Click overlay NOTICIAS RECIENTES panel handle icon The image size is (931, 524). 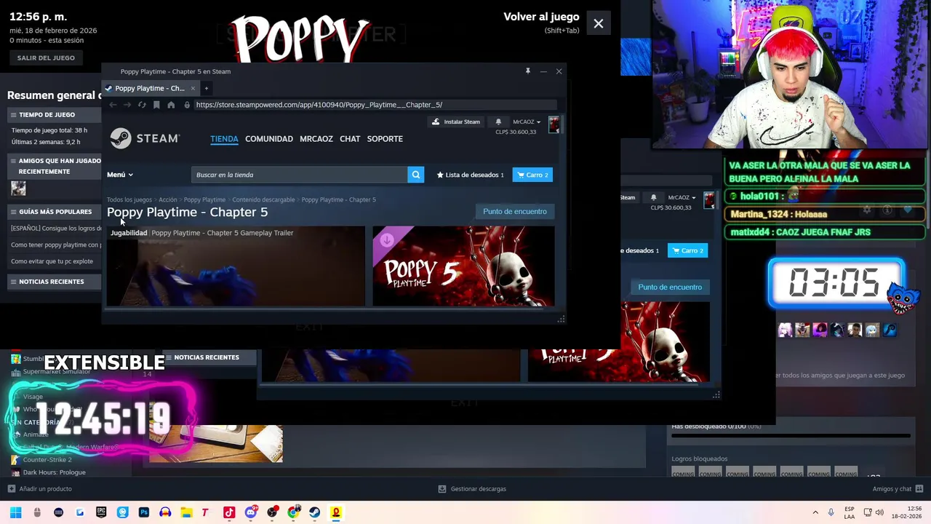pyautogui.click(x=13, y=282)
